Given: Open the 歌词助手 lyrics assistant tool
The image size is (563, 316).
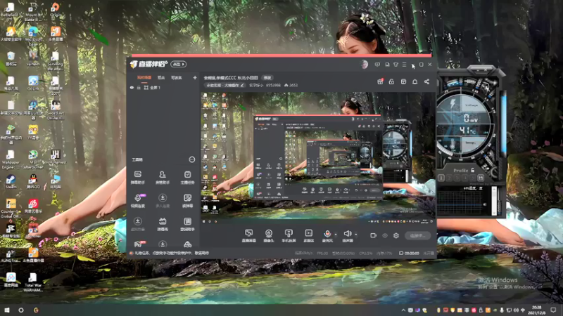Looking at the screenshot, I should (187, 224).
